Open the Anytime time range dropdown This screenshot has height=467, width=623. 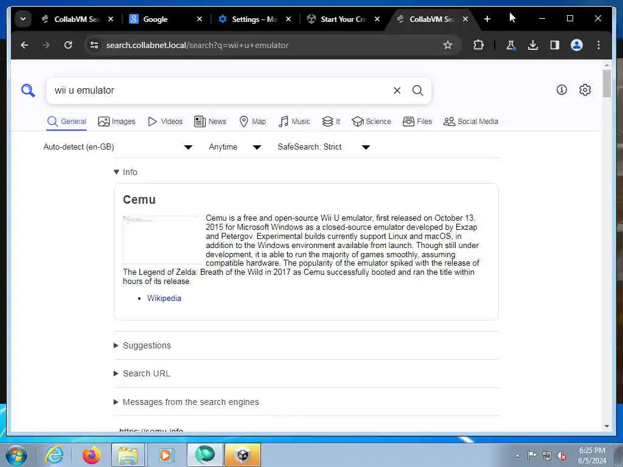pos(235,147)
